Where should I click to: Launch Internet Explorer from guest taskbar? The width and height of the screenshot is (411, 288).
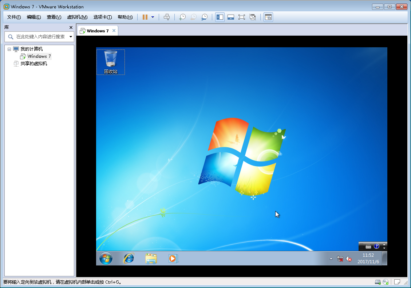(x=129, y=259)
